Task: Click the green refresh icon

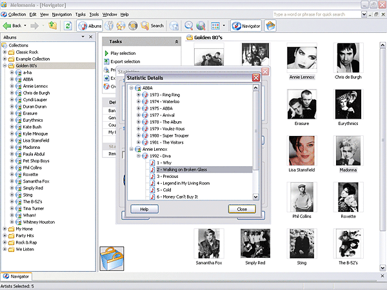Action: 68,26
